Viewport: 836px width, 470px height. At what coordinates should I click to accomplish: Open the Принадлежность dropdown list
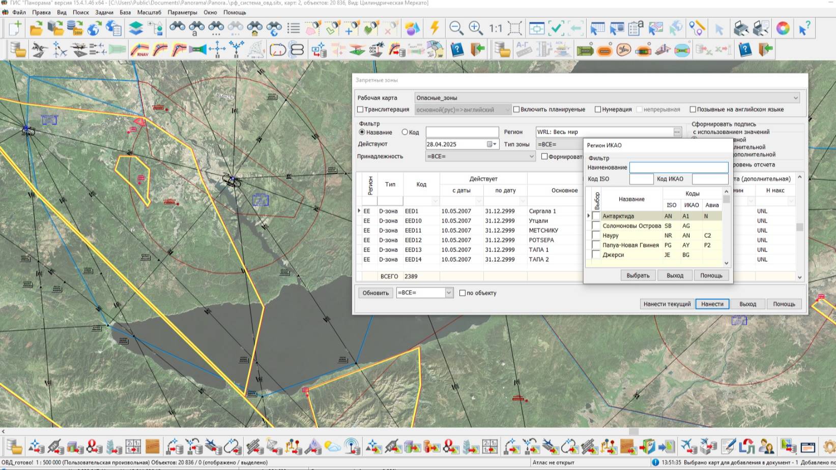pyautogui.click(x=531, y=156)
